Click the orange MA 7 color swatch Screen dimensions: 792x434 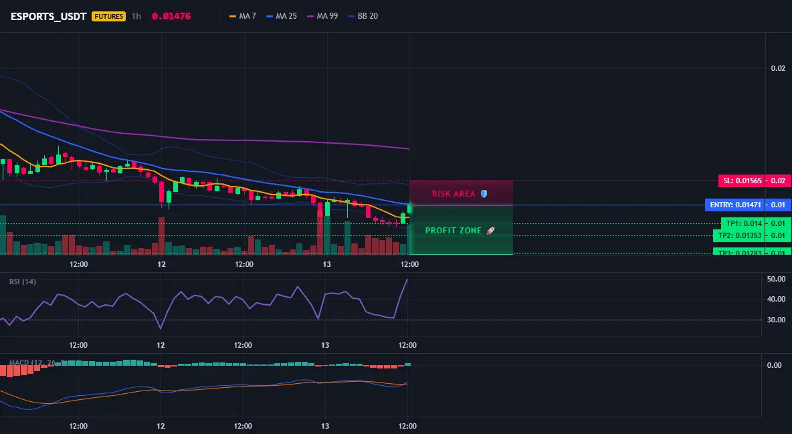[x=233, y=16]
